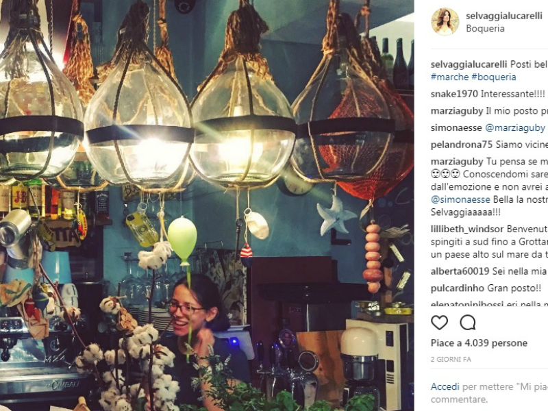Open the @simonaesse mention link

(x=460, y=199)
